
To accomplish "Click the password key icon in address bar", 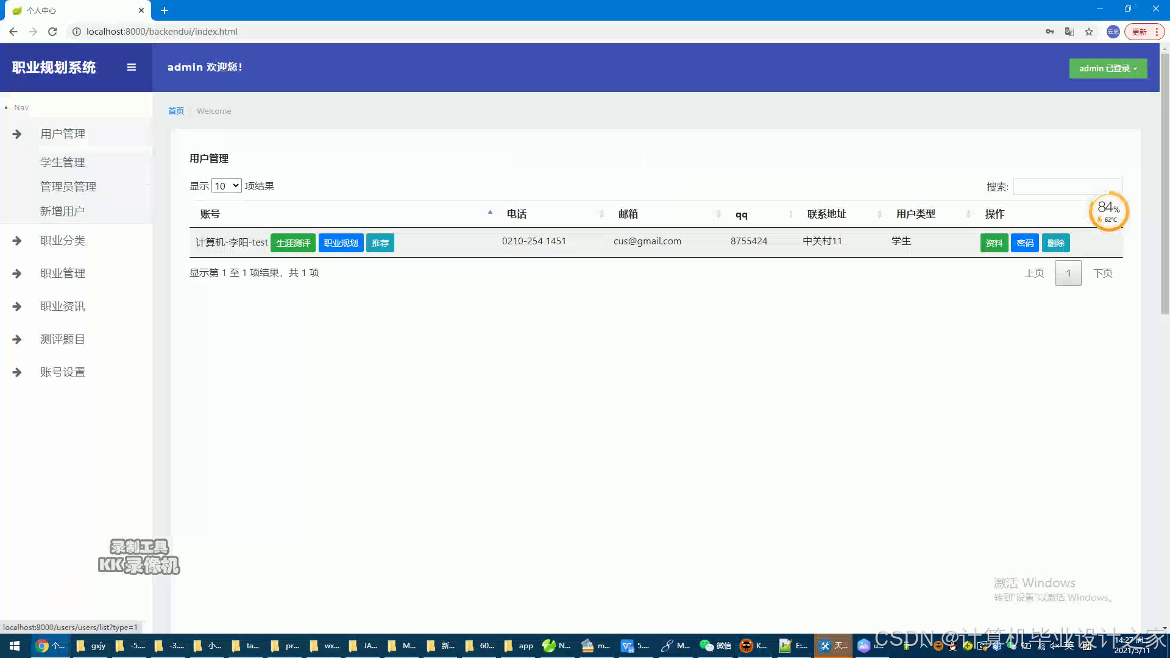I will (1049, 32).
